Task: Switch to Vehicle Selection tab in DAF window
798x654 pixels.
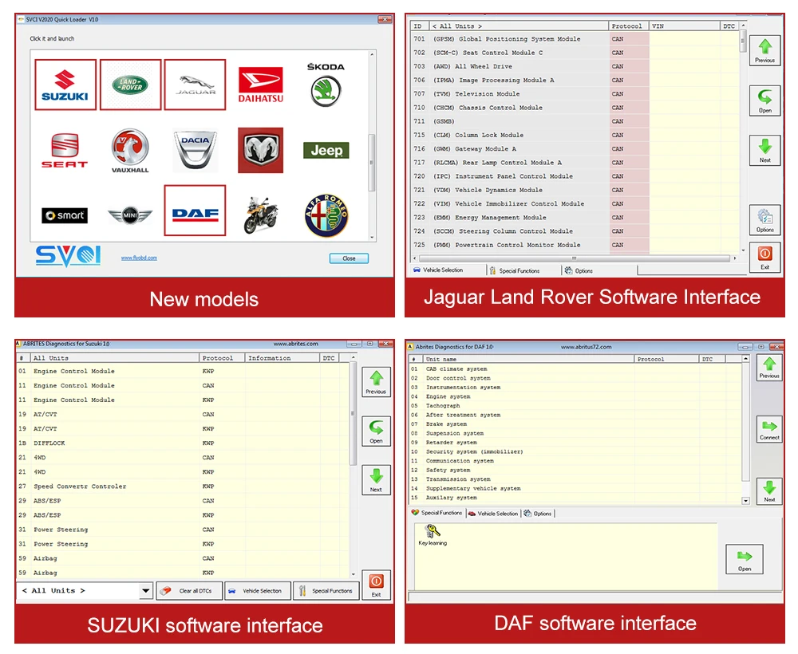Action: (493, 514)
